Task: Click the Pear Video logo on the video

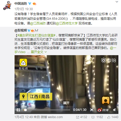Action: click(23, 64)
